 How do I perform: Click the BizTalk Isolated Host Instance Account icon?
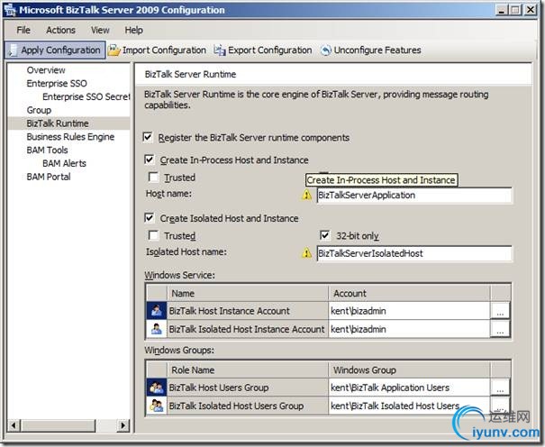pos(157,329)
